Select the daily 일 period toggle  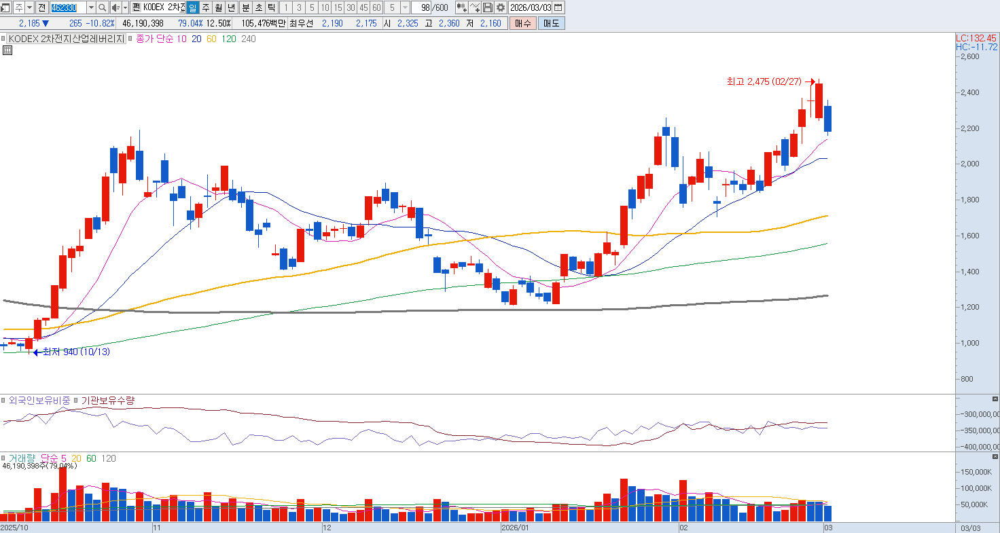[x=192, y=7]
